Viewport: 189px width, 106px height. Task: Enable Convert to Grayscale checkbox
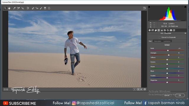(x=160, y=37)
